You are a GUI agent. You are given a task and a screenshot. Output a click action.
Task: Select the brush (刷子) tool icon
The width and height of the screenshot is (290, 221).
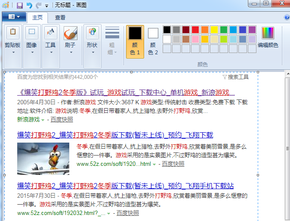pos(70,34)
